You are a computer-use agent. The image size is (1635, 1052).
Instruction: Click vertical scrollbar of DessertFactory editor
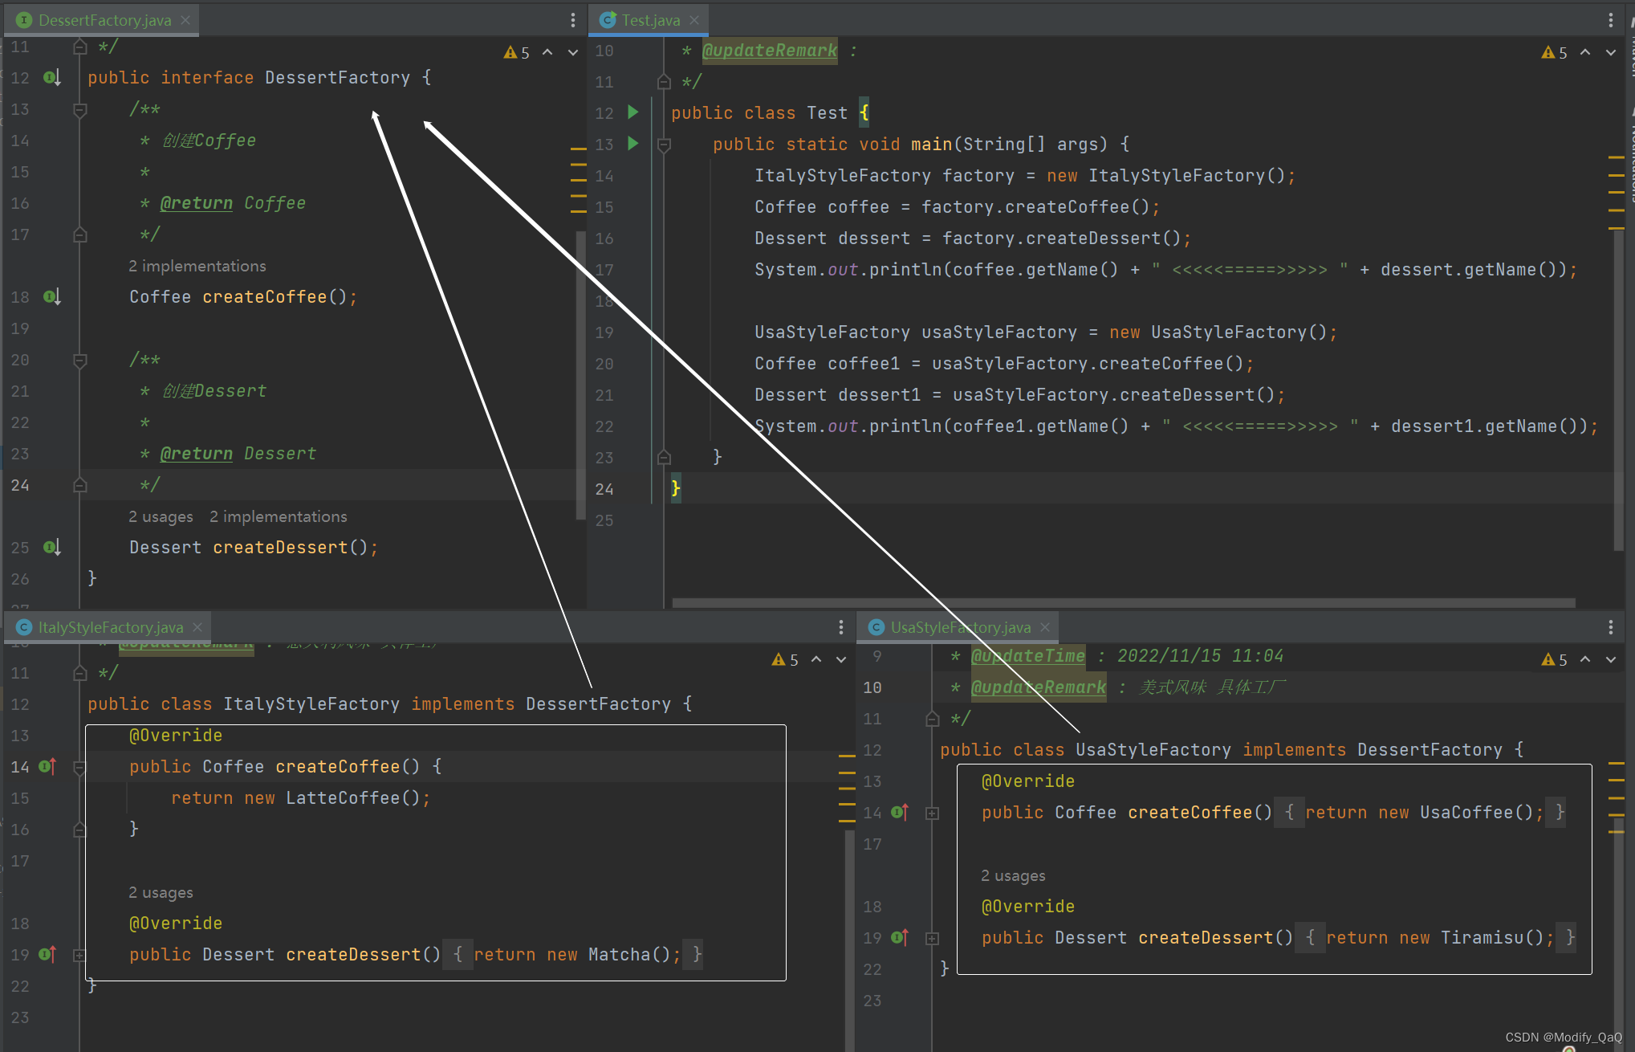[x=580, y=375]
